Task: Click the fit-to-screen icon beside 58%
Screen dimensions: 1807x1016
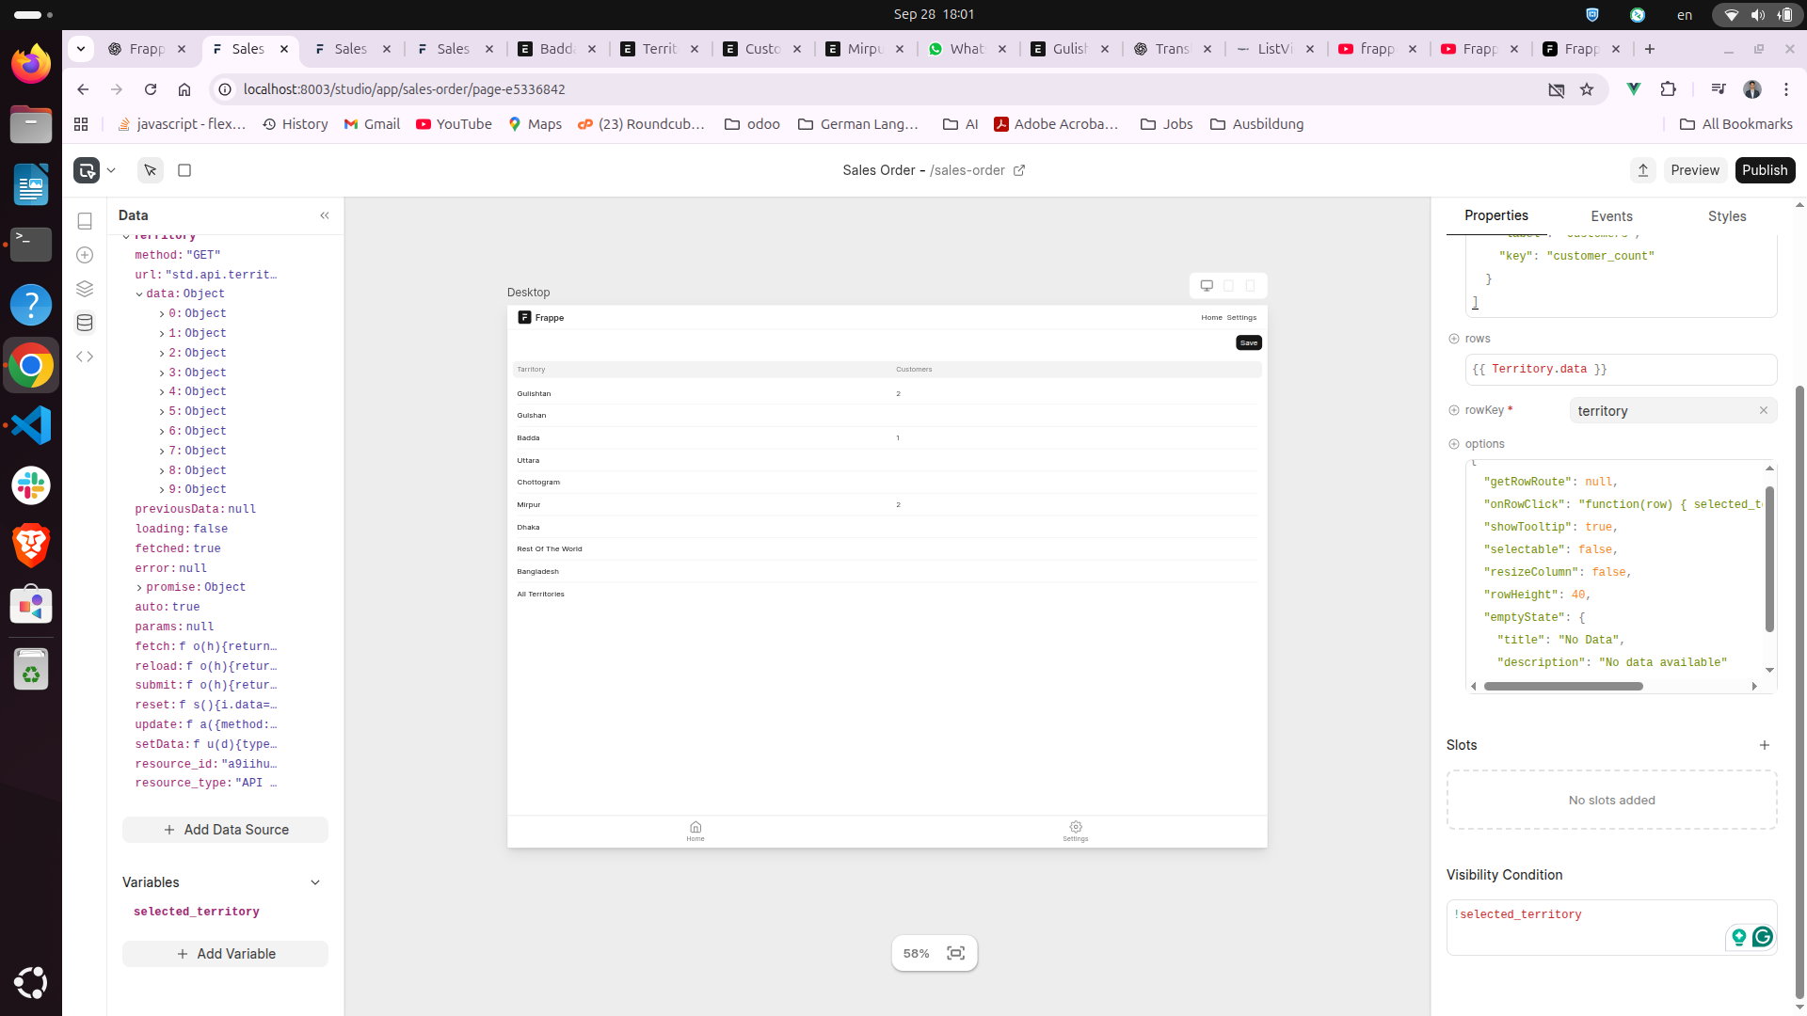Action: point(955,953)
